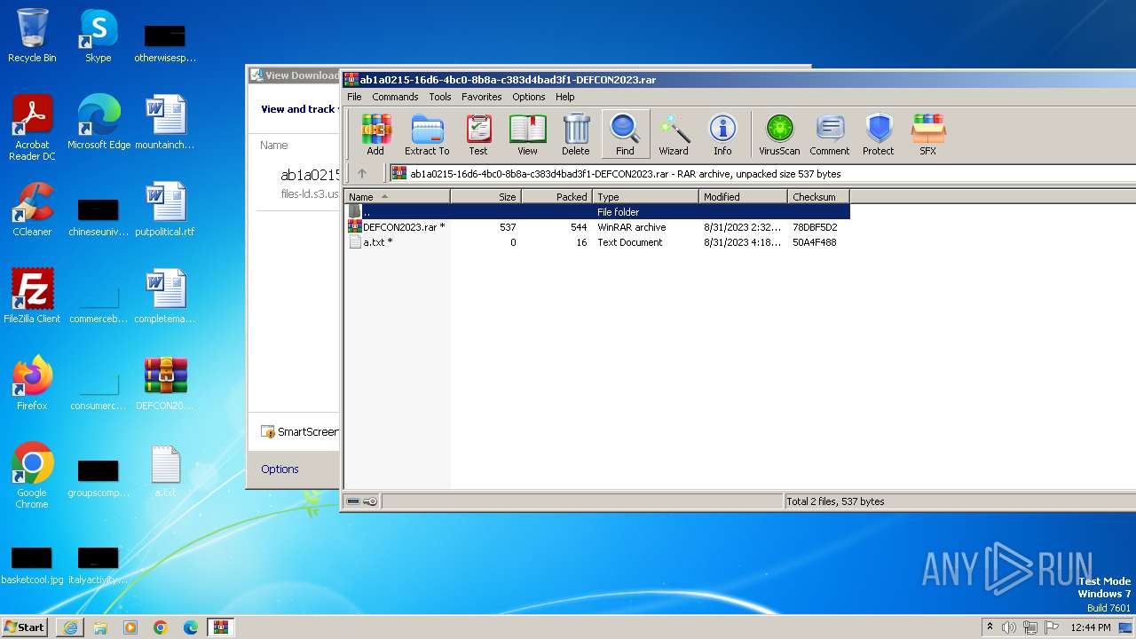The height and width of the screenshot is (639, 1136).
Task: Click the WinRAR taskbar button
Action: pyautogui.click(x=221, y=627)
